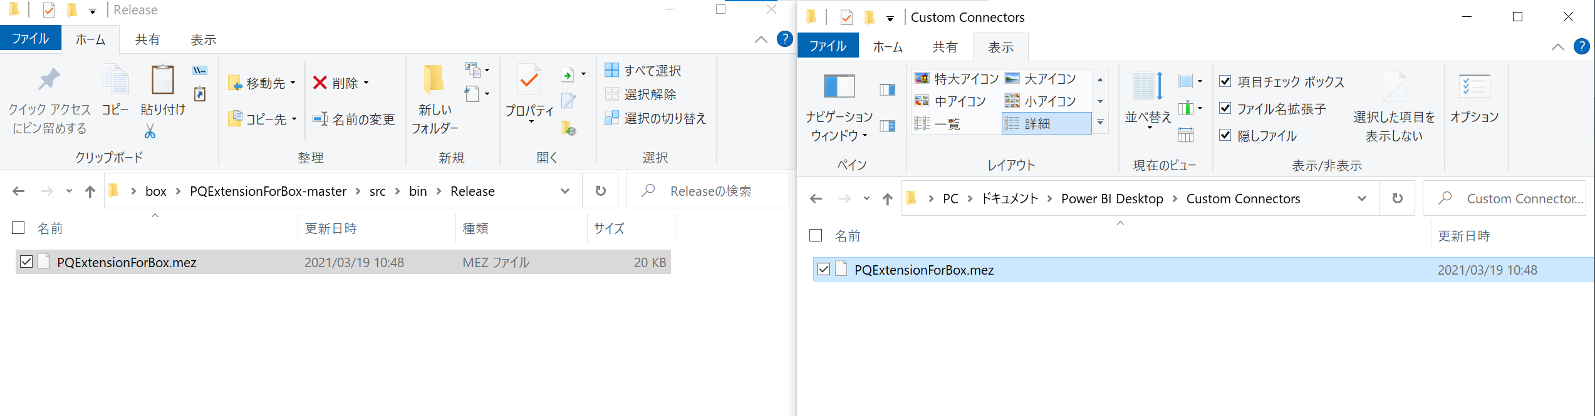Choose List (一覧) layout
Screen dimensions: 1595x416
tap(937, 124)
